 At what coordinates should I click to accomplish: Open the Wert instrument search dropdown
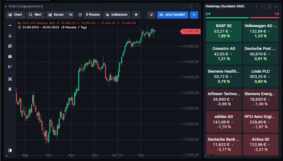(x=35, y=15)
